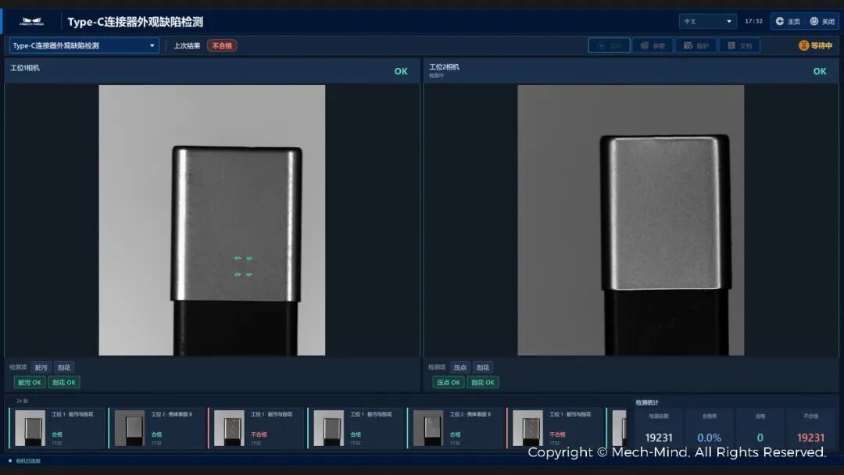Viewport: 844px width, 475px height.
Task: Open the 文档 documents toolbar button
Action: pyautogui.click(x=739, y=46)
